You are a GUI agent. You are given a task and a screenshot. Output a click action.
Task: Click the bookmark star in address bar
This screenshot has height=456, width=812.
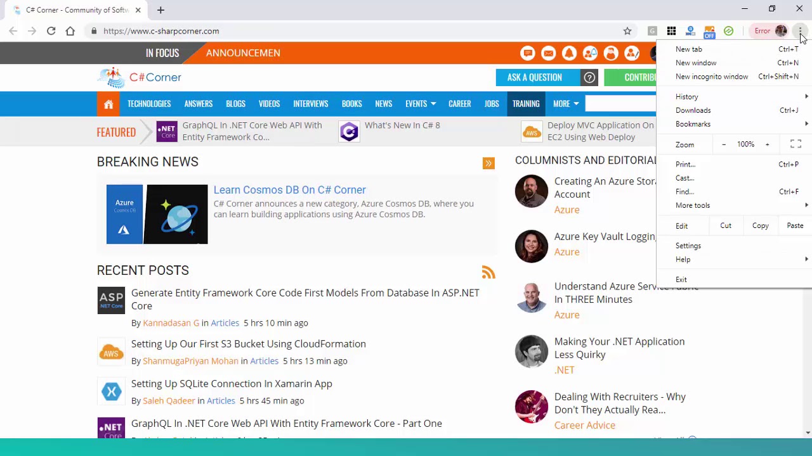627,31
